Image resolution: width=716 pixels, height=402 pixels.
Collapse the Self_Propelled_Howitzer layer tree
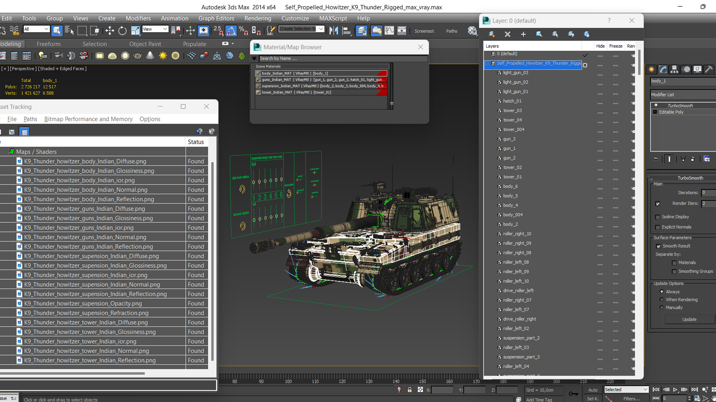click(487, 64)
